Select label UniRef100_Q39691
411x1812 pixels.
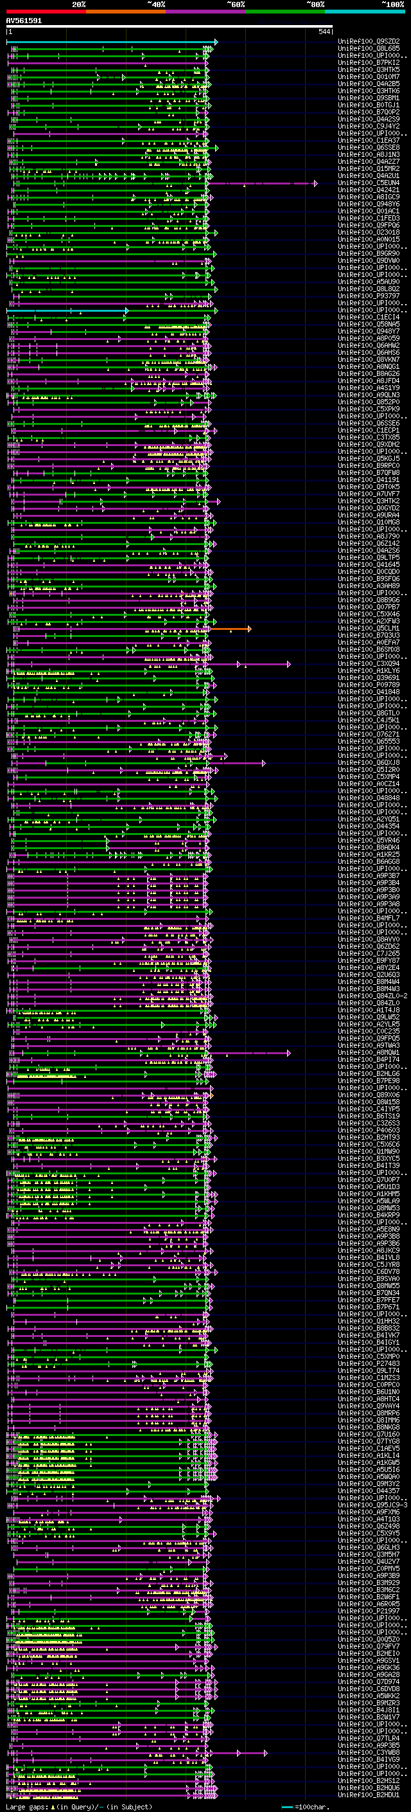pyautogui.click(x=369, y=677)
